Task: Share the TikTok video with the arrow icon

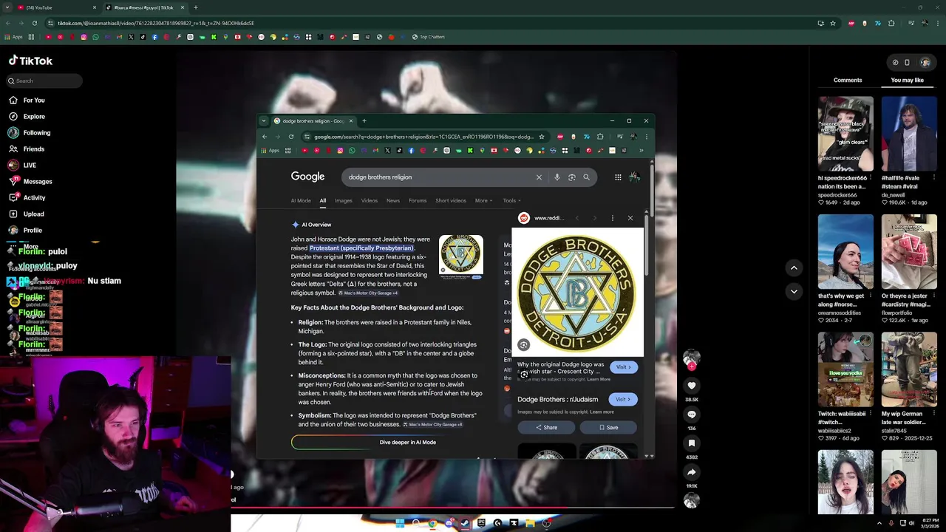Action: pos(692,472)
